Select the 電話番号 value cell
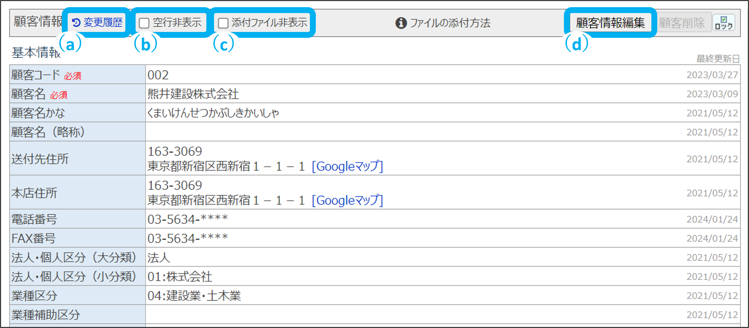Viewport: 749px width, 328px height. pyautogui.click(x=188, y=219)
